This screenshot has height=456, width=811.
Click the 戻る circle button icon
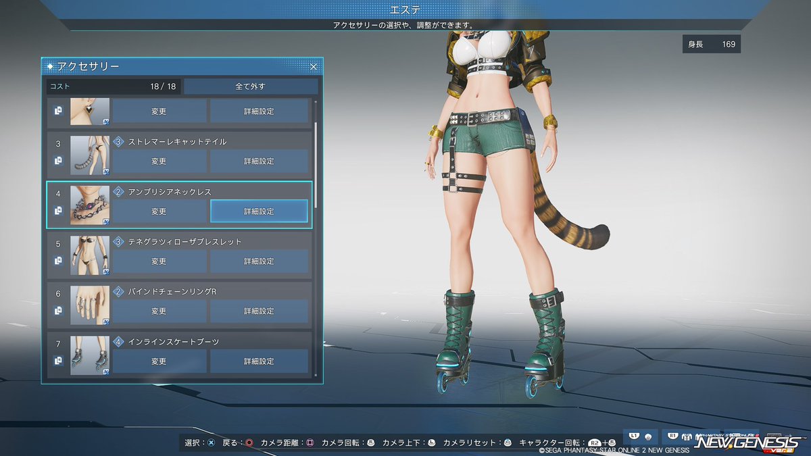coord(249,443)
